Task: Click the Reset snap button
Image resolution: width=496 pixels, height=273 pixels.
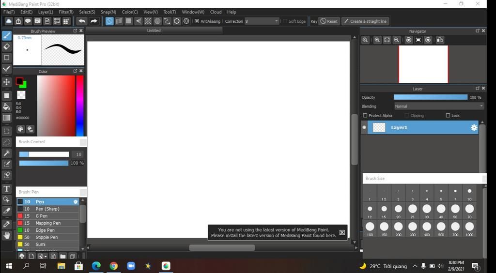Action: [329, 21]
